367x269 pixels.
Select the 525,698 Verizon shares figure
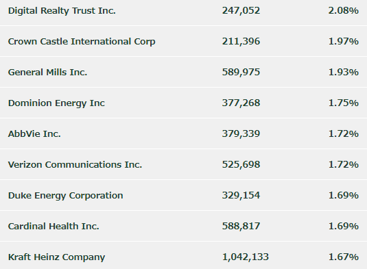click(x=241, y=165)
